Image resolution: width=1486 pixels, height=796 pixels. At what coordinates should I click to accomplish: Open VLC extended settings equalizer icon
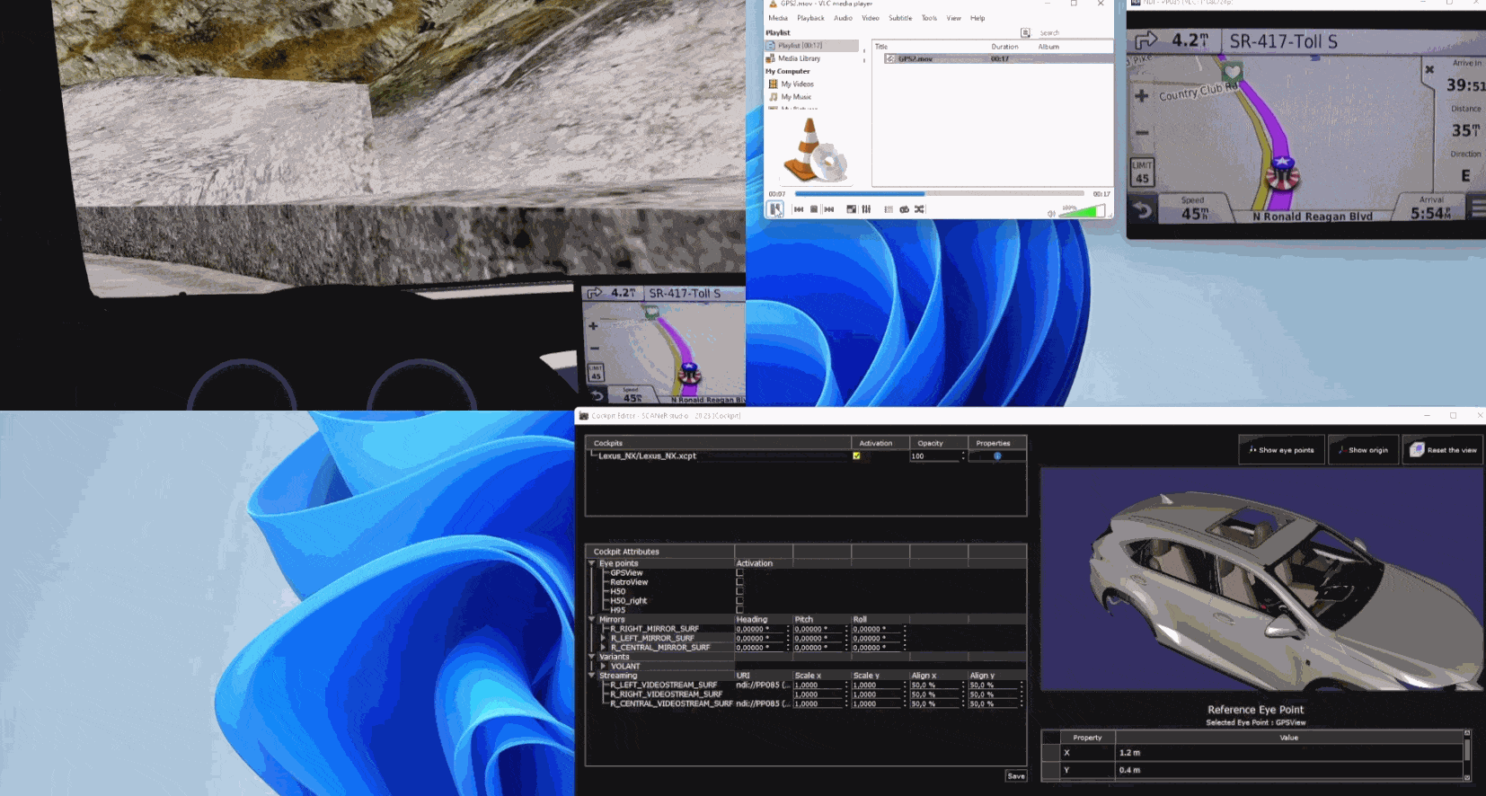tap(866, 209)
